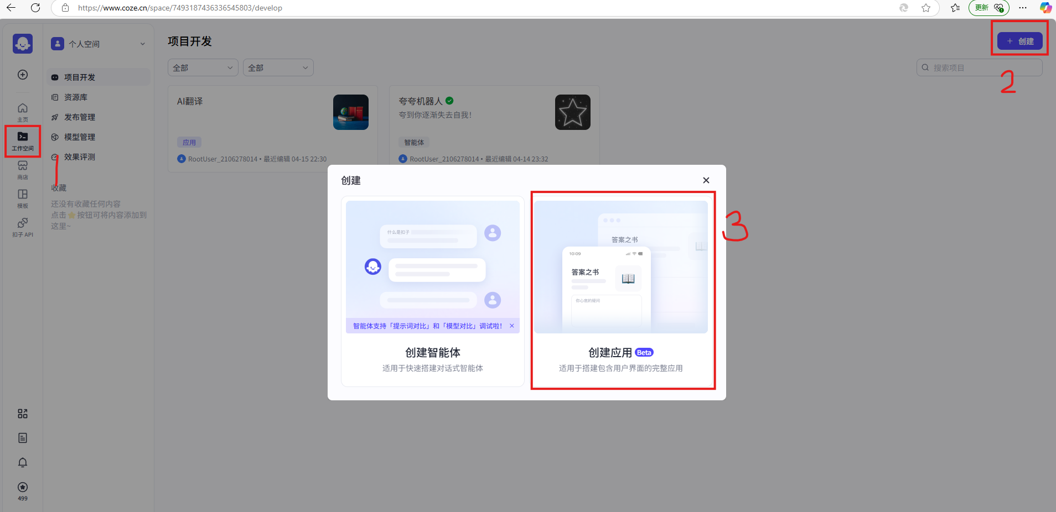
Task: Open the second 全部 filter dropdown
Action: [278, 67]
